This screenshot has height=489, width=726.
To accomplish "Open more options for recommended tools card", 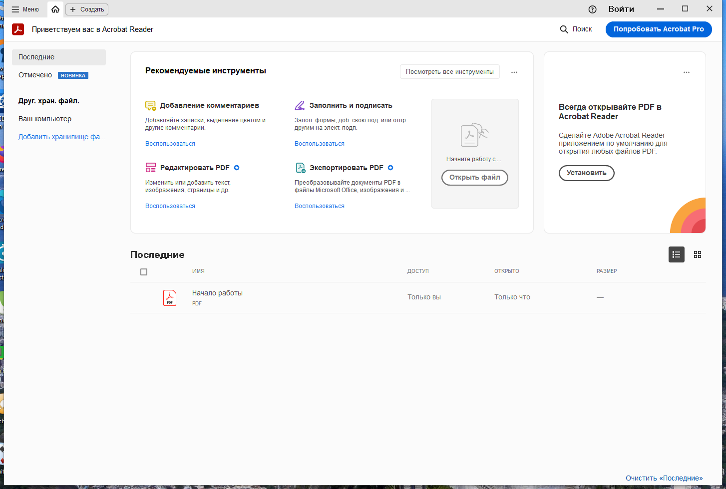I will pyautogui.click(x=514, y=72).
